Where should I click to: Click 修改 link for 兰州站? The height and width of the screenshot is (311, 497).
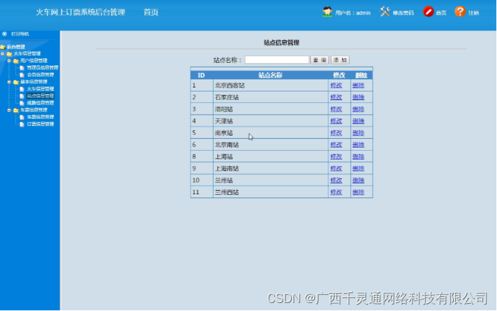tap(336, 180)
